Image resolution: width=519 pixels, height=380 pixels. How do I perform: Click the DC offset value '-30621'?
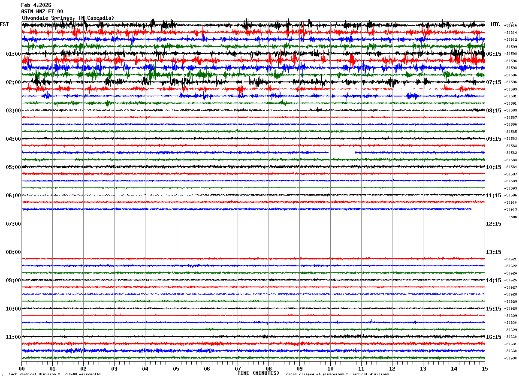coord(511,259)
